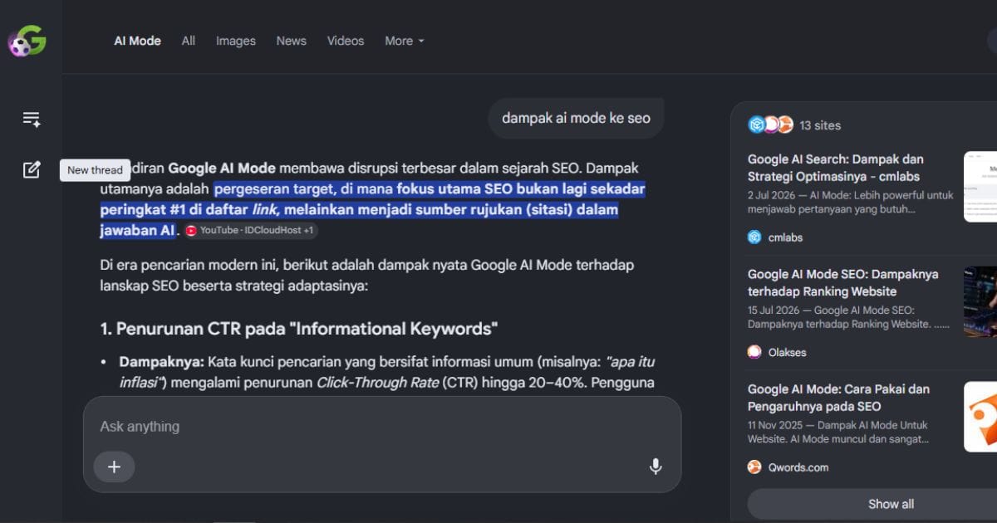
Task: Open Google AI Mode SEO: Dampaknya terhadap Ranking link
Action: 843,282
